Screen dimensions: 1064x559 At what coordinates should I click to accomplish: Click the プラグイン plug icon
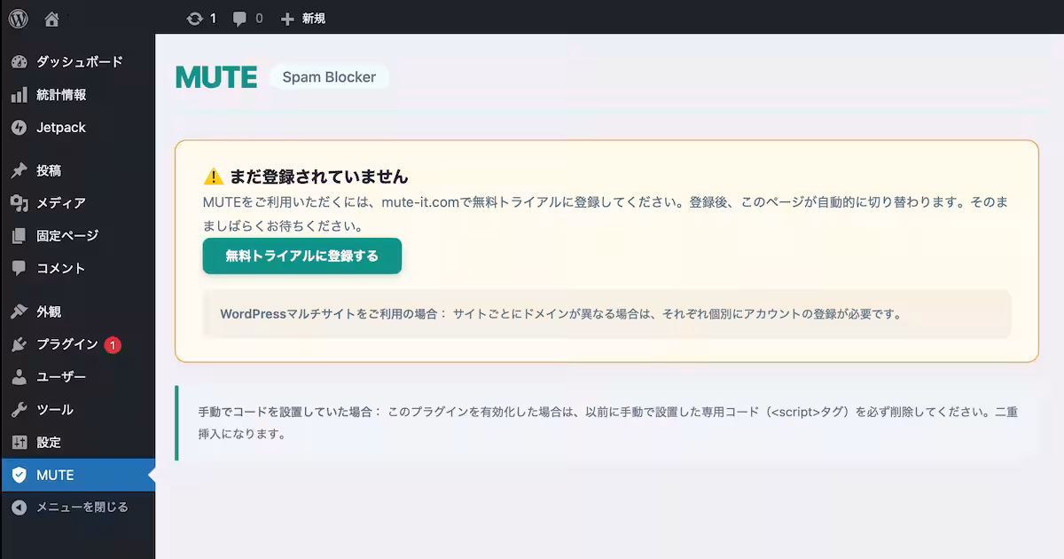(20, 344)
